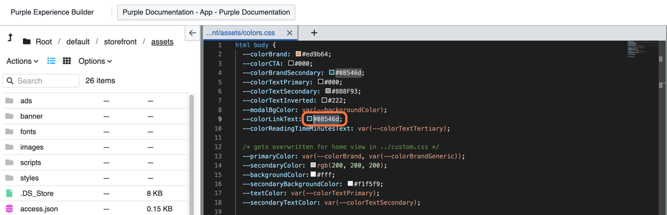Click the code editor vertical scrollbar
The width and height of the screenshot is (667, 215).
pos(661,127)
